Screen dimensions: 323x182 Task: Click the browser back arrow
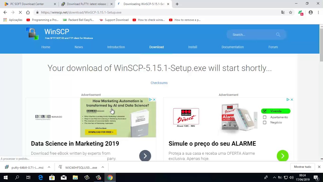(x=5, y=12)
